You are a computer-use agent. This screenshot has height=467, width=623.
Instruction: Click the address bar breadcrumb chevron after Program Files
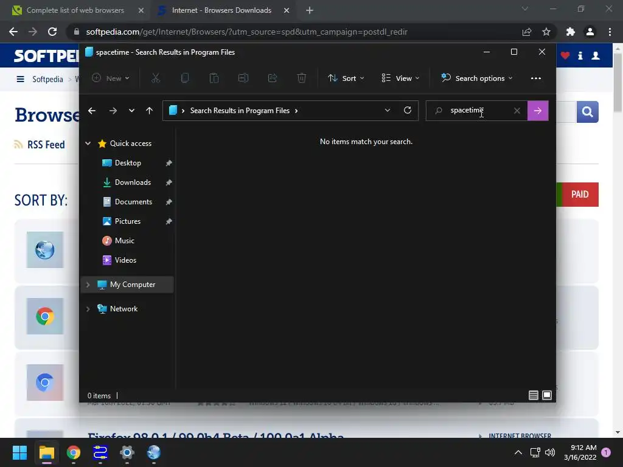click(x=296, y=111)
